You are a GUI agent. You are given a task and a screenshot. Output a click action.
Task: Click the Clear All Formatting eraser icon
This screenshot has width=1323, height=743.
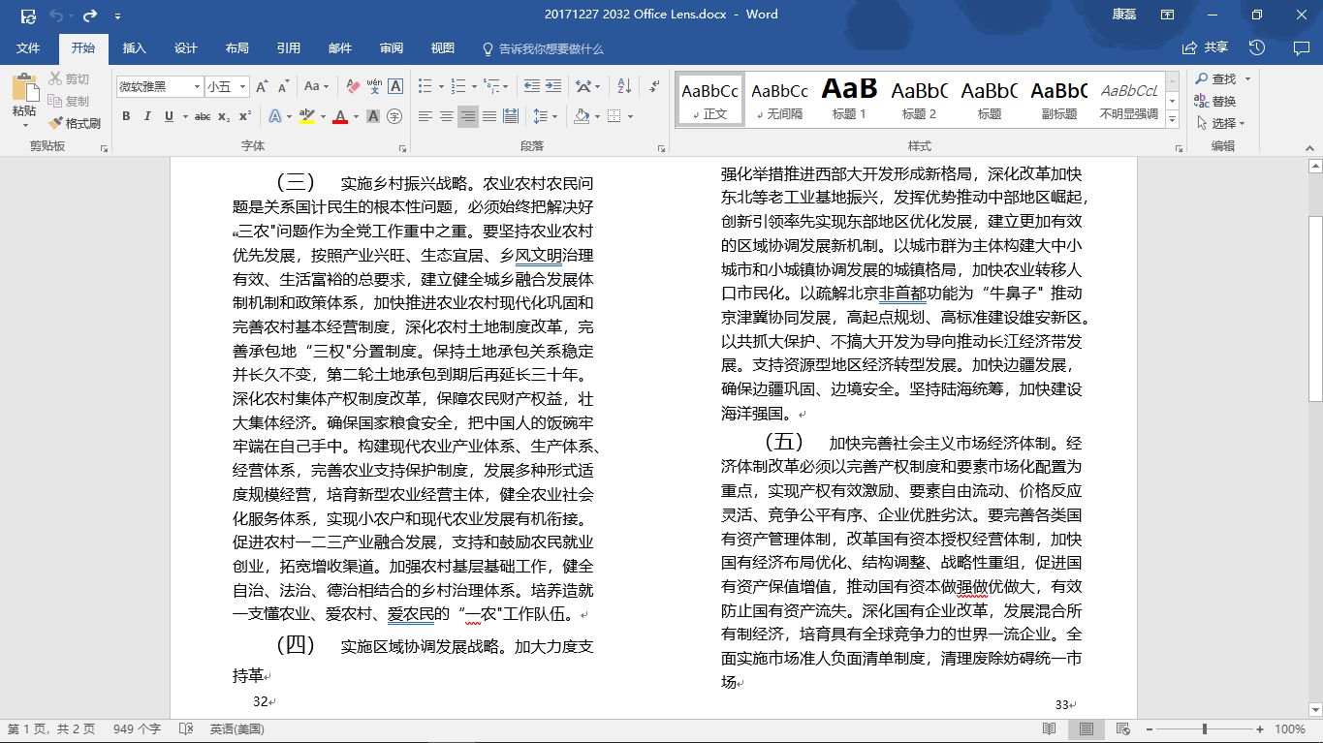pyautogui.click(x=353, y=86)
